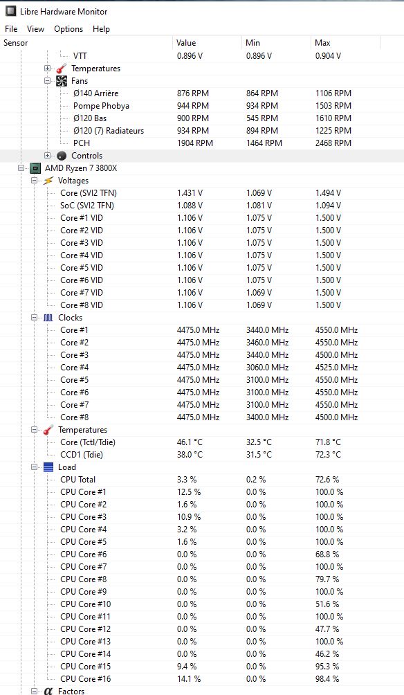Click the 1904 RPM PCH value
The width and height of the screenshot is (404, 695).
(x=195, y=143)
